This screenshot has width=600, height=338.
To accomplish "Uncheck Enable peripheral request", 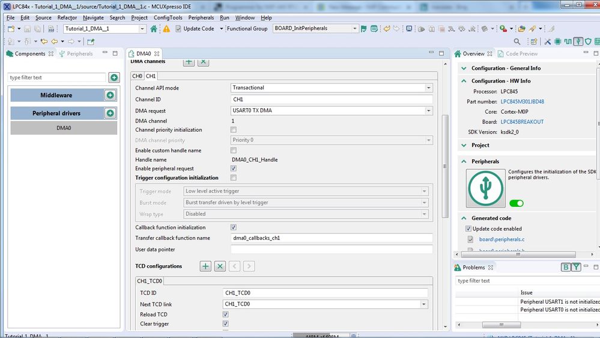I will (234, 168).
